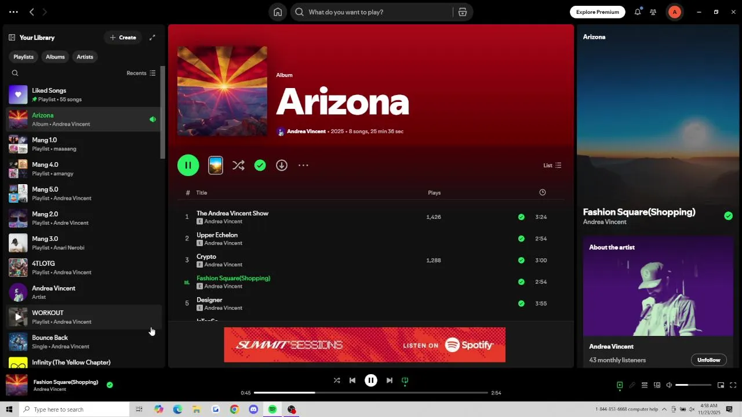Download the Arizona album
Screen dimensions: 742x417
(282, 166)
